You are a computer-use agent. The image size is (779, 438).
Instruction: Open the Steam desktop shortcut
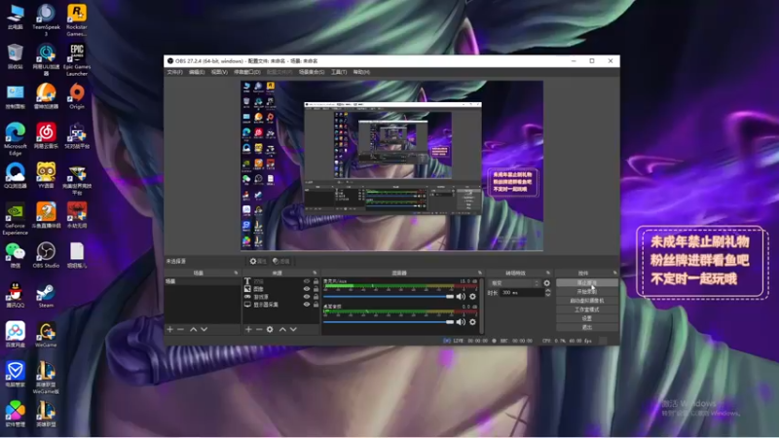point(46,296)
